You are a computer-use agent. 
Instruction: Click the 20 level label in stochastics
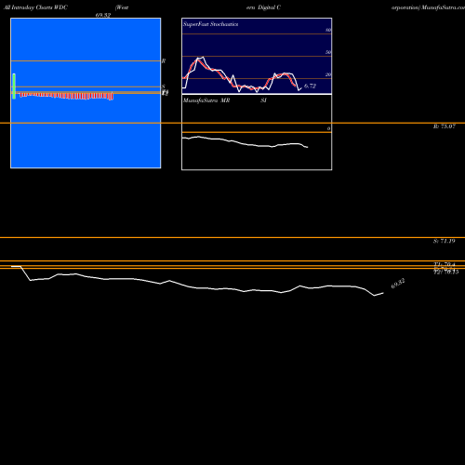[x=328, y=74]
